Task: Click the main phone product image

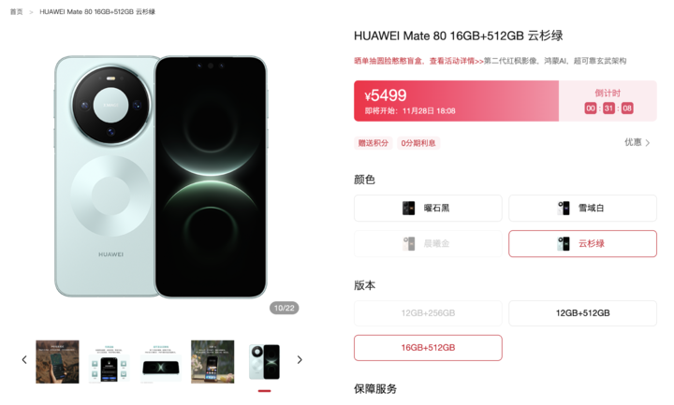Action: pyautogui.click(x=161, y=177)
